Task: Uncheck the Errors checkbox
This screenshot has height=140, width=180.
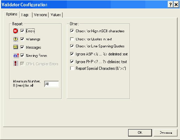Action: (22, 31)
